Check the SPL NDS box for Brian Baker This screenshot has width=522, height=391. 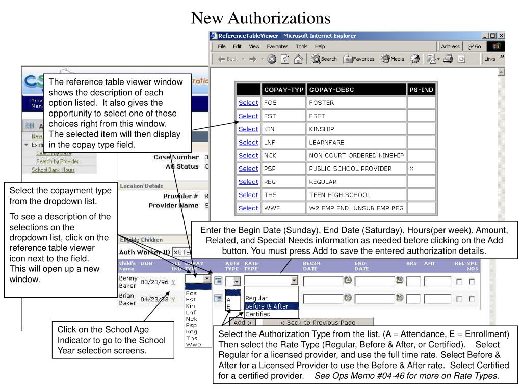coord(472,299)
